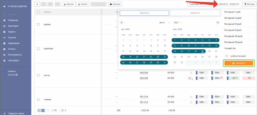Tick the checkbox for the кремы query
The image size is (257, 115).
[x=38, y=24]
